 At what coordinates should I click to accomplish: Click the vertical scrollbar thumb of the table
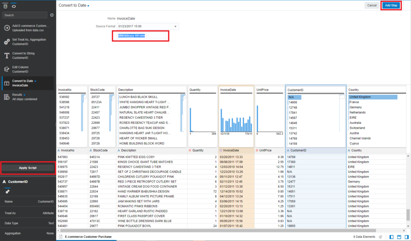(x=408, y=215)
